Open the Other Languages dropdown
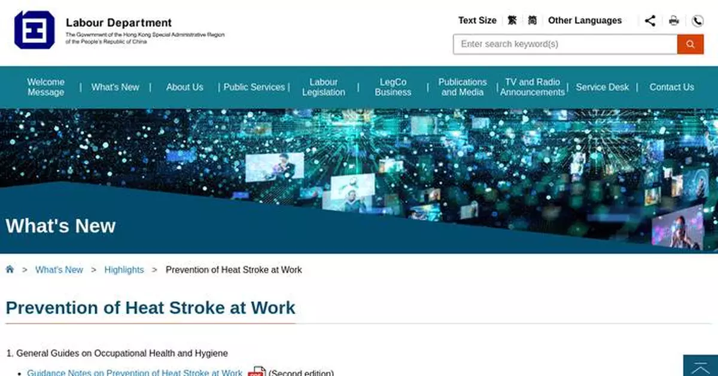 point(585,20)
